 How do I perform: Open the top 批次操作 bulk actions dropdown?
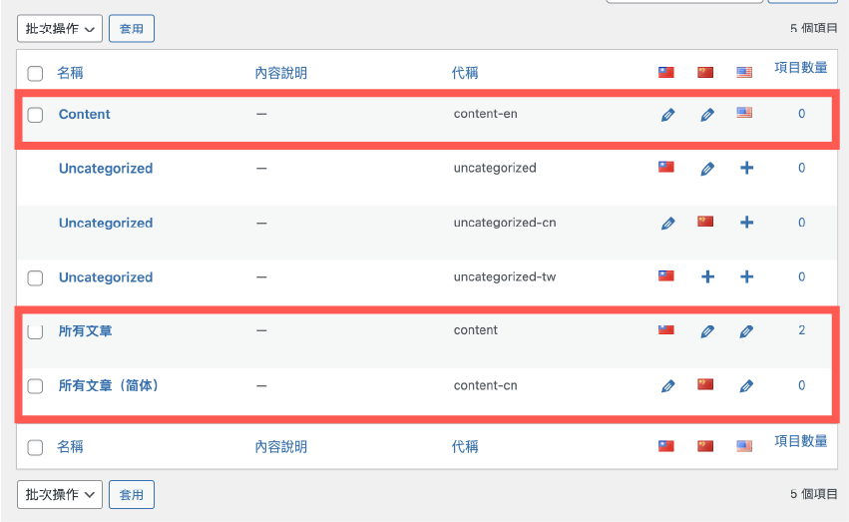59,29
